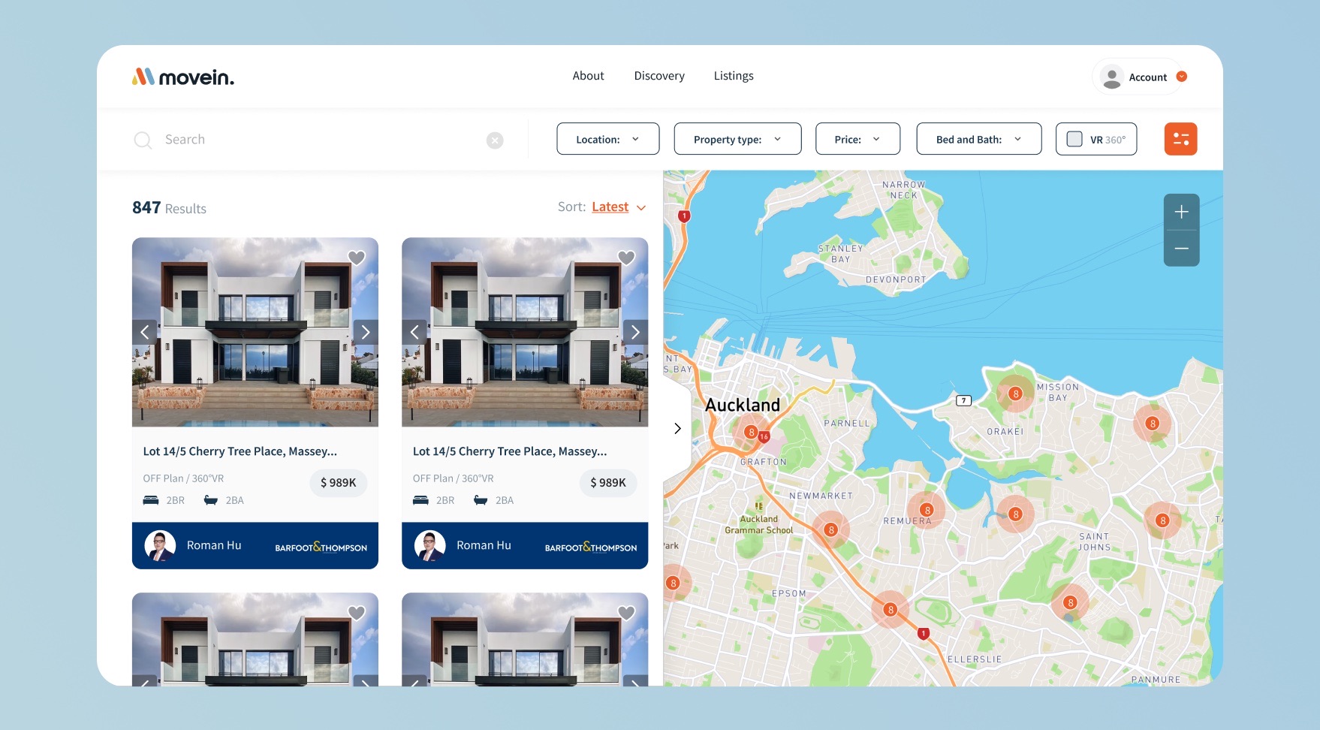This screenshot has height=730, width=1320.
Task: Show next photo on second listing
Action: [635, 332]
